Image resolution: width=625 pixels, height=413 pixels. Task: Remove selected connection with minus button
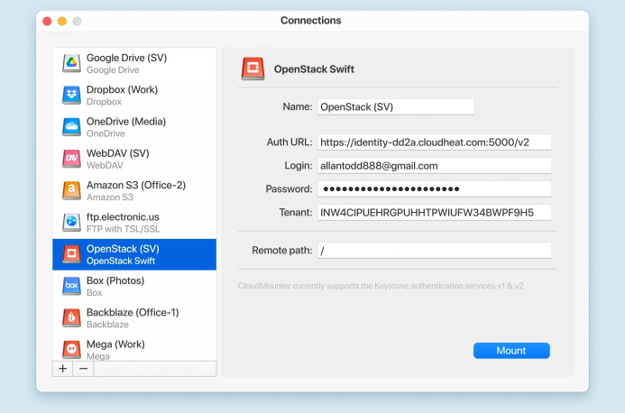click(x=83, y=369)
